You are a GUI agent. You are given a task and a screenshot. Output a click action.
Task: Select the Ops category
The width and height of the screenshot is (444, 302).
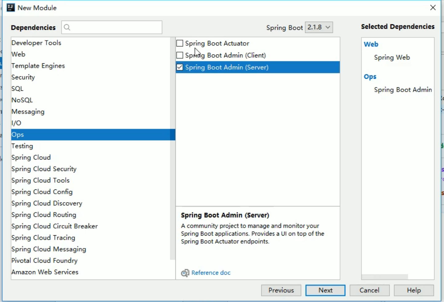(x=93, y=135)
